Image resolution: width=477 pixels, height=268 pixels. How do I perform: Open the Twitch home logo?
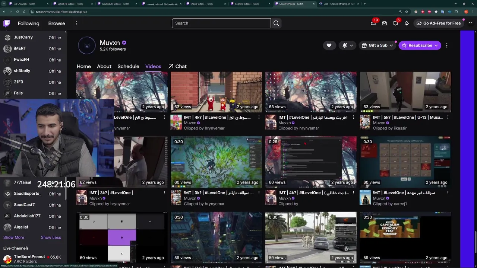tap(7, 23)
